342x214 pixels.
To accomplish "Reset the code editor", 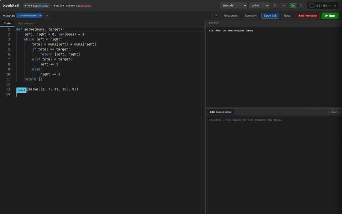I will click(x=287, y=16).
